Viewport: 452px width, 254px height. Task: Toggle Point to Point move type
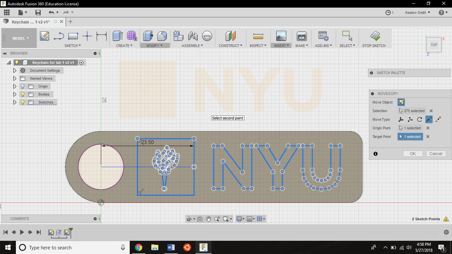point(429,119)
